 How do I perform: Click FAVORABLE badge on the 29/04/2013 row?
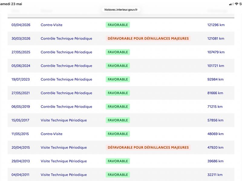pyautogui.click(x=118, y=161)
